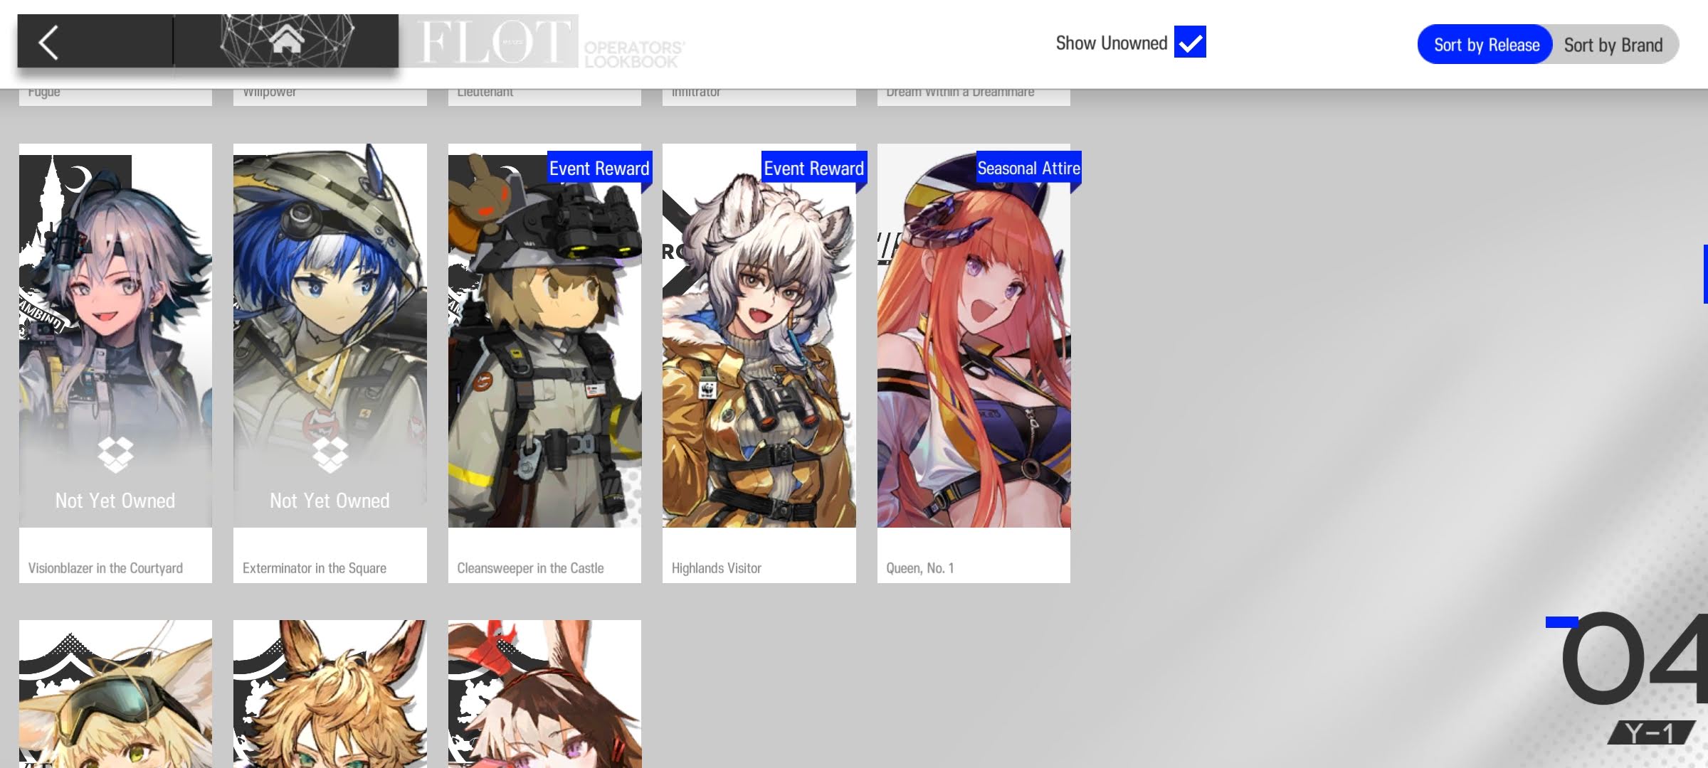1708x768 pixels.
Task: Click the Show Unowned label
Action: 1112,43
